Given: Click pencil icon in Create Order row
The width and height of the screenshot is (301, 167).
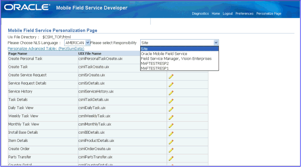Looking at the screenshot, I should [171, 150].
